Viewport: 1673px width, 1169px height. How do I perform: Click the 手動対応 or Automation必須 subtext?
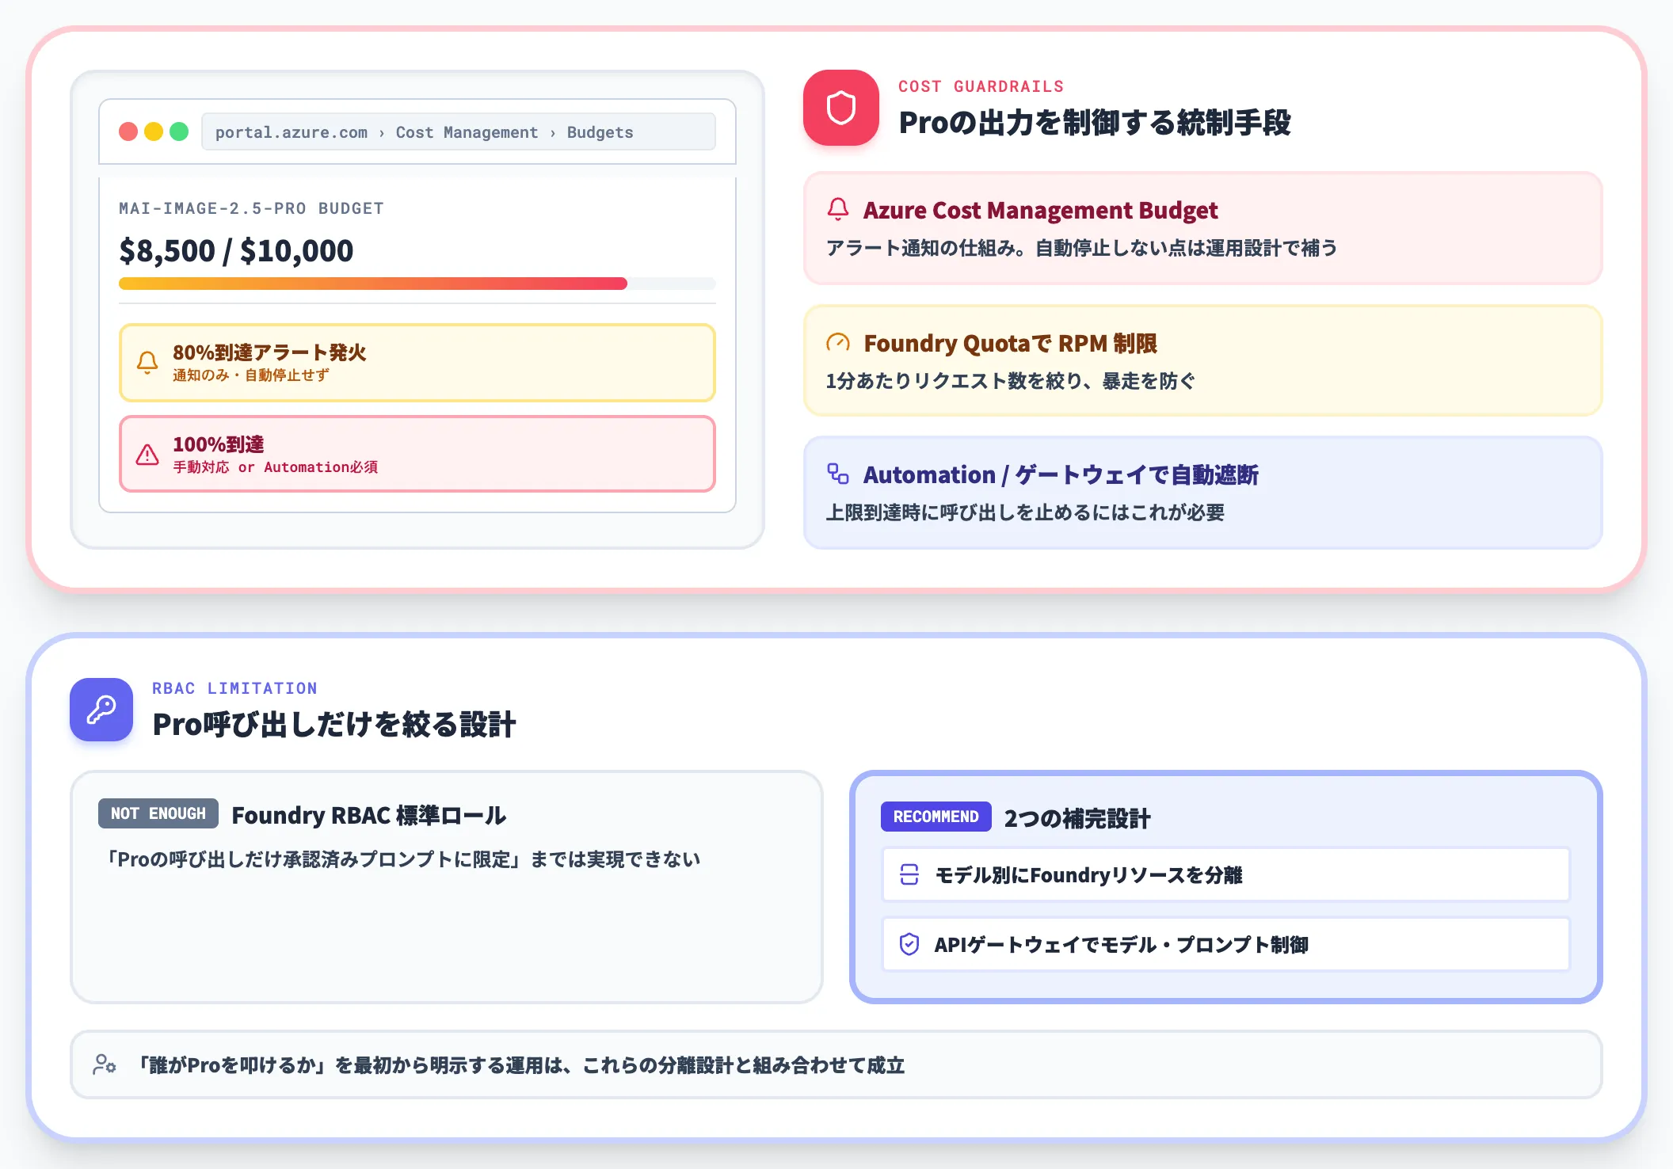pyautogui.click(x=276, y=467)
